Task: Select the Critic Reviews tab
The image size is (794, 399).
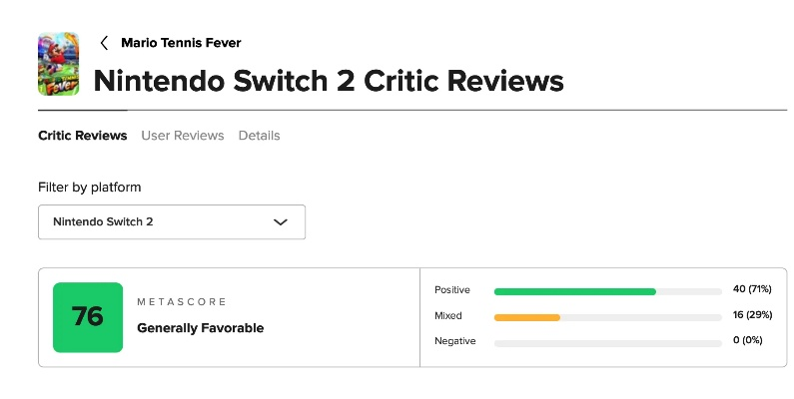Action: (82, 136)
